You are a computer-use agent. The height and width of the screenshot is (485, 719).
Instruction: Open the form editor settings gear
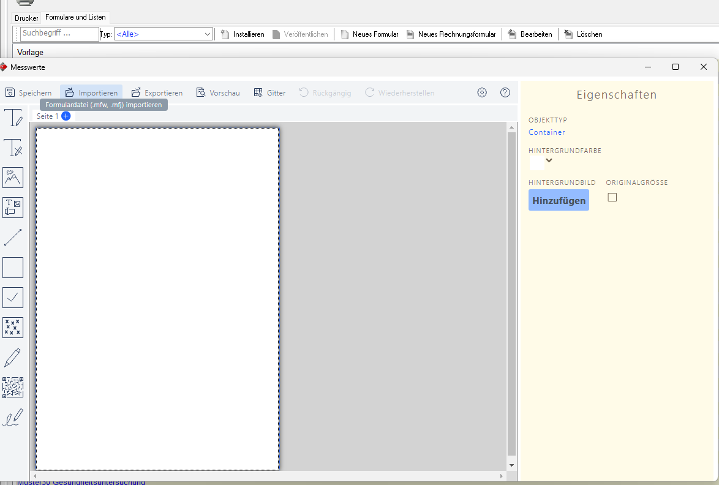[482, 92]
